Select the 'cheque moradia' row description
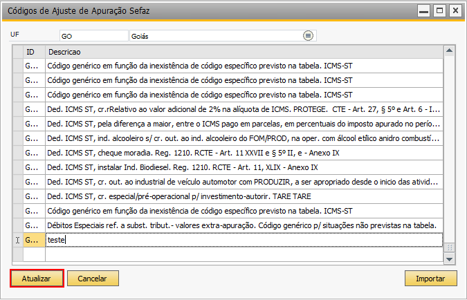Screen dimensions: 467x300 coord(244,153)
